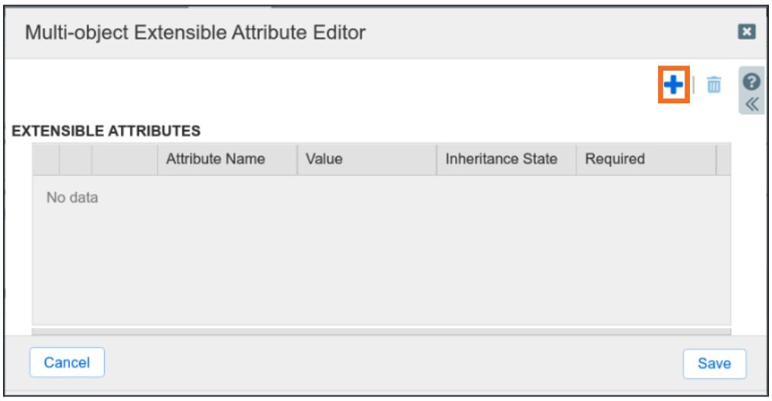
Task: Click the second blank column header cell
Action: click(x=76, y=159)
